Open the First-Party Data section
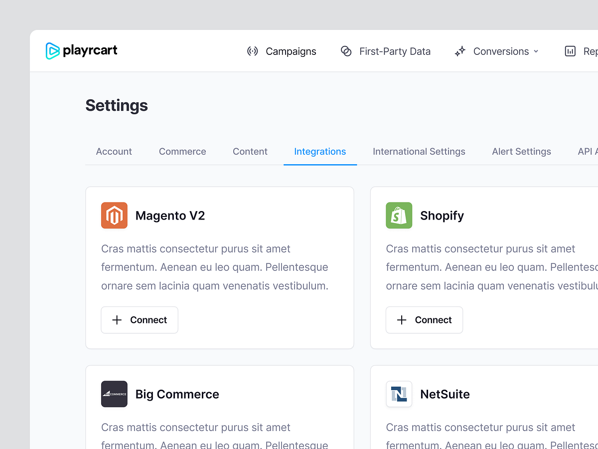598x449 pixels. pos(395,51)
